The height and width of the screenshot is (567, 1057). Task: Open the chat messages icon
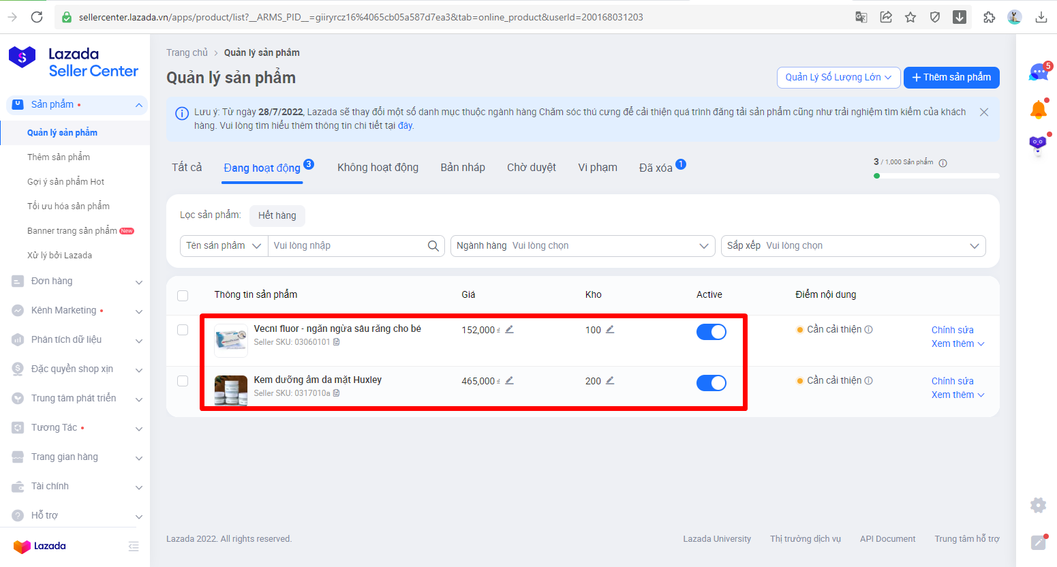1038,72
